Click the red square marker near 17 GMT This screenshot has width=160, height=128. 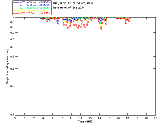click(x=126, y=23)
